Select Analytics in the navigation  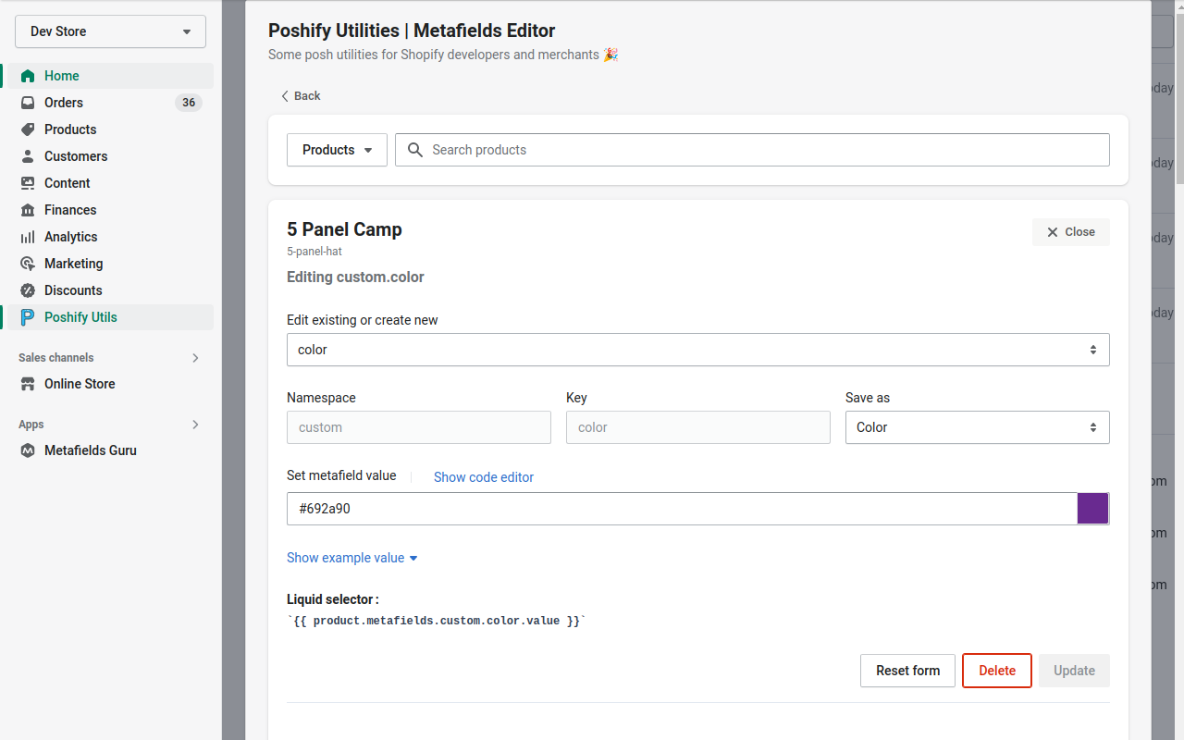click(110, 237)
